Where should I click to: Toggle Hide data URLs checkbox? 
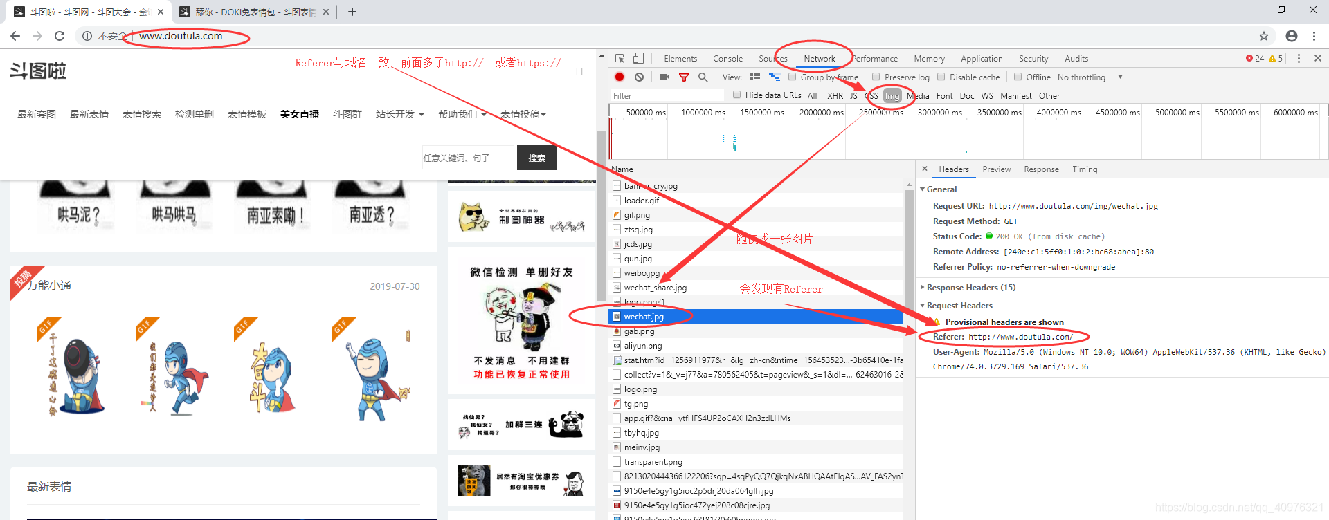pos(736,95)
